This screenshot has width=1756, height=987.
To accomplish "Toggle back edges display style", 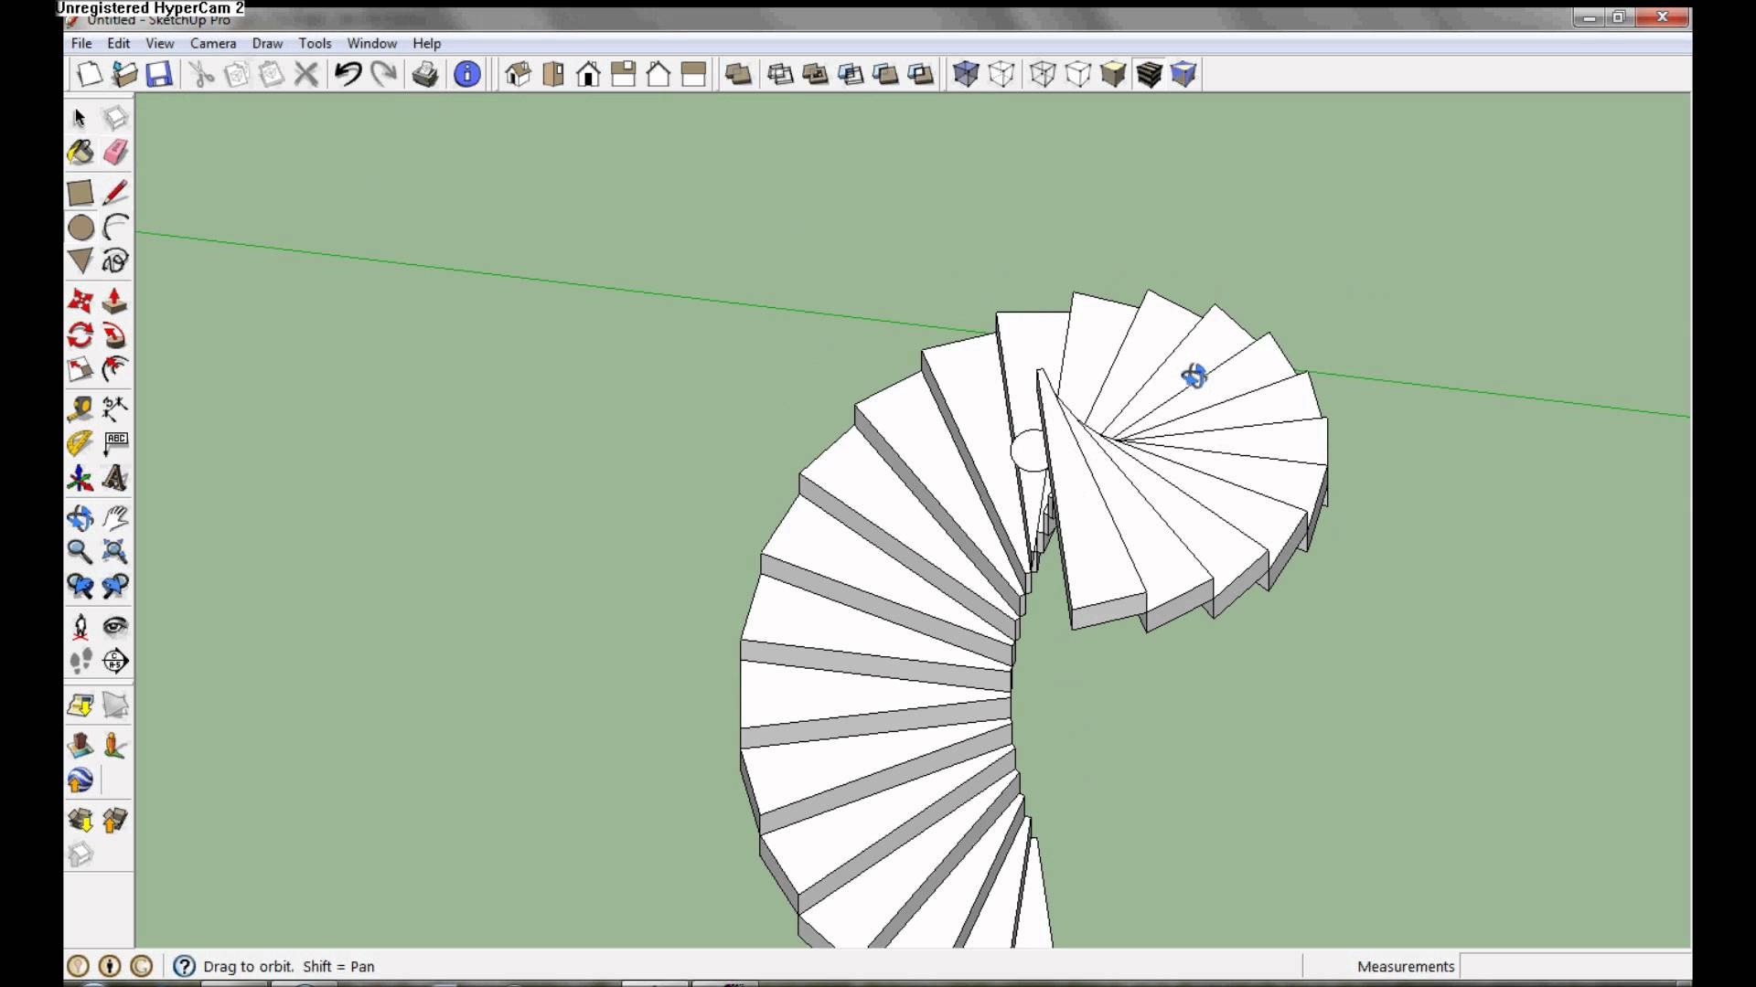I will 1001,74.
